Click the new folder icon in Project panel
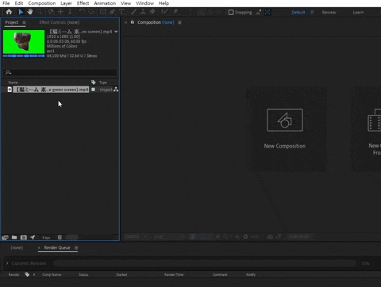Image resolution: width=381 pixels, height=287 pixels. pyautogui.click(x=14, y=237)
